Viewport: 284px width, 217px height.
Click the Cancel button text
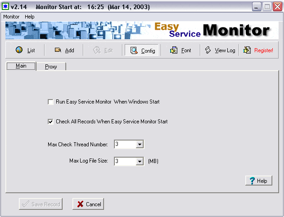[94, 204]
